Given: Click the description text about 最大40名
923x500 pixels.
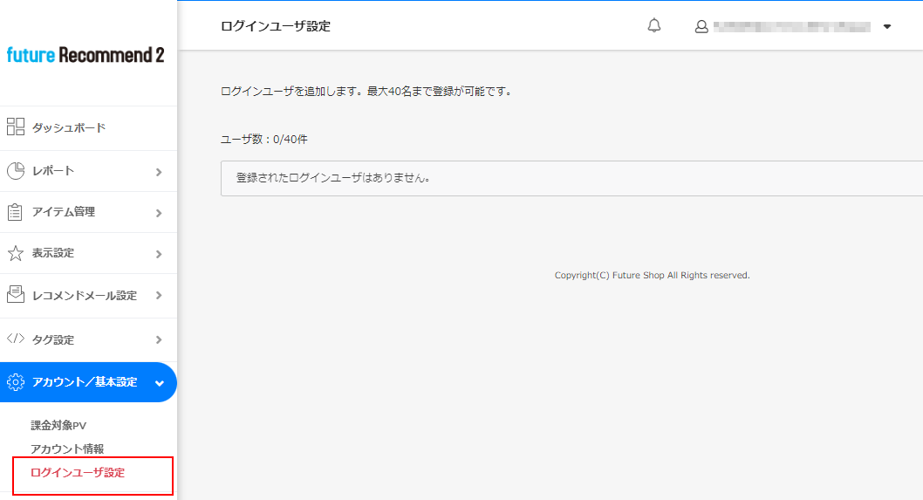Looking at the screenshot, I should click(x=366, y=92).
